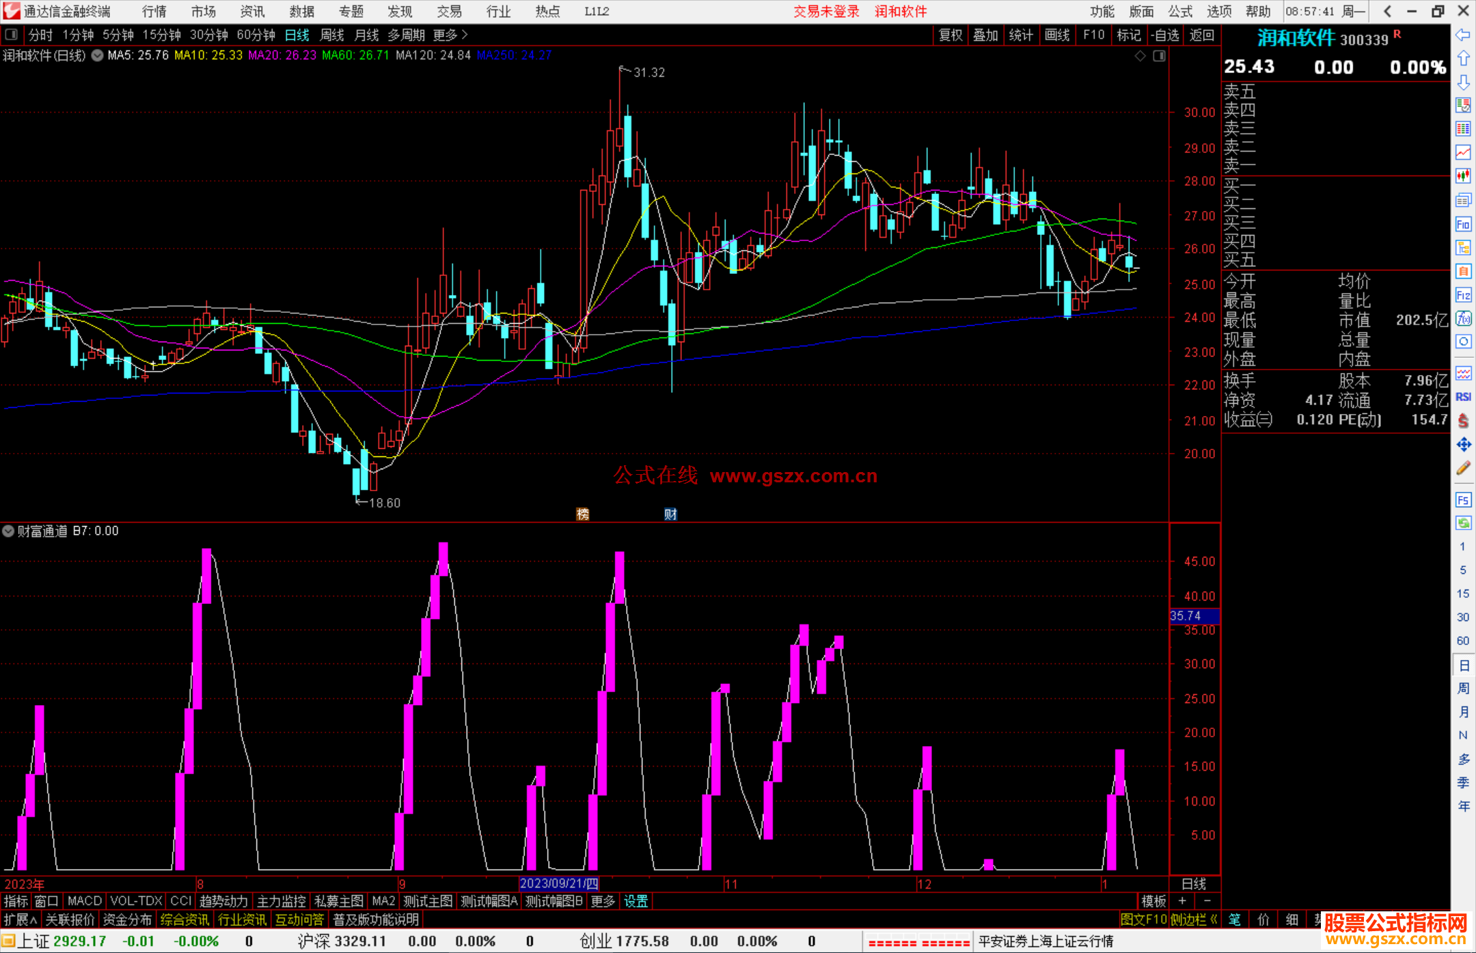Screen dimensions: 1476x953
Task: Toggle the 财富通道 indicator round button
Action: pos(8,531)
